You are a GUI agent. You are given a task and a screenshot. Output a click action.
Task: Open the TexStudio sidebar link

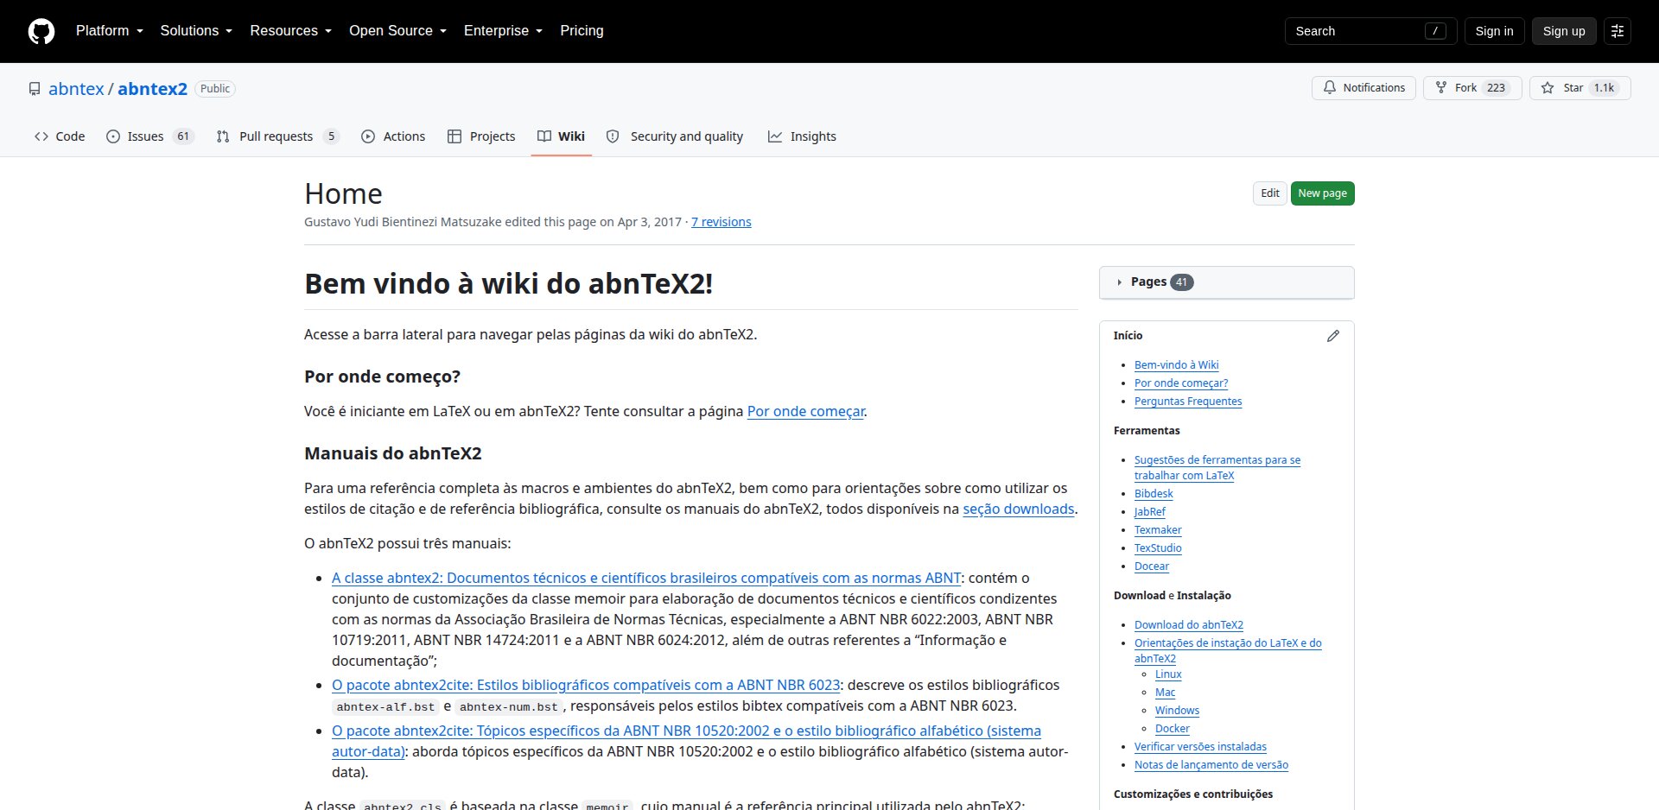1158,548
